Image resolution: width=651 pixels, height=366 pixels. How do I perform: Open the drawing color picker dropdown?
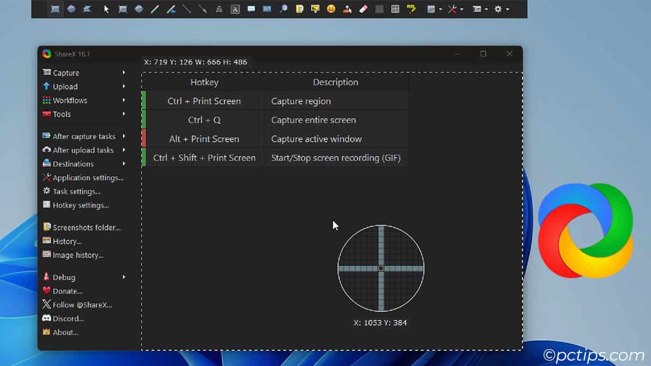[441, 9]
